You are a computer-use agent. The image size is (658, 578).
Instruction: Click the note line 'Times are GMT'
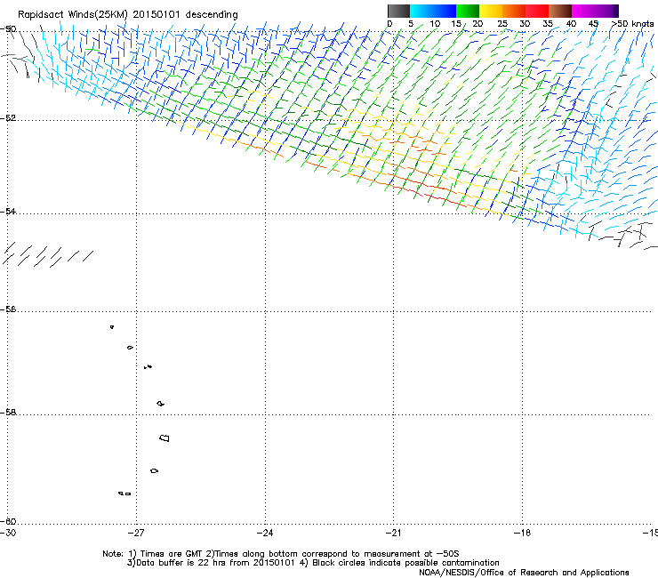(x=171, y=554)
